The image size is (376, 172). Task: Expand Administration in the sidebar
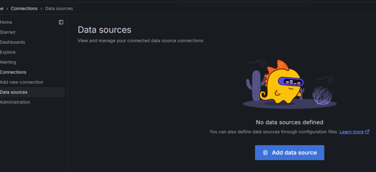(15, 102)
